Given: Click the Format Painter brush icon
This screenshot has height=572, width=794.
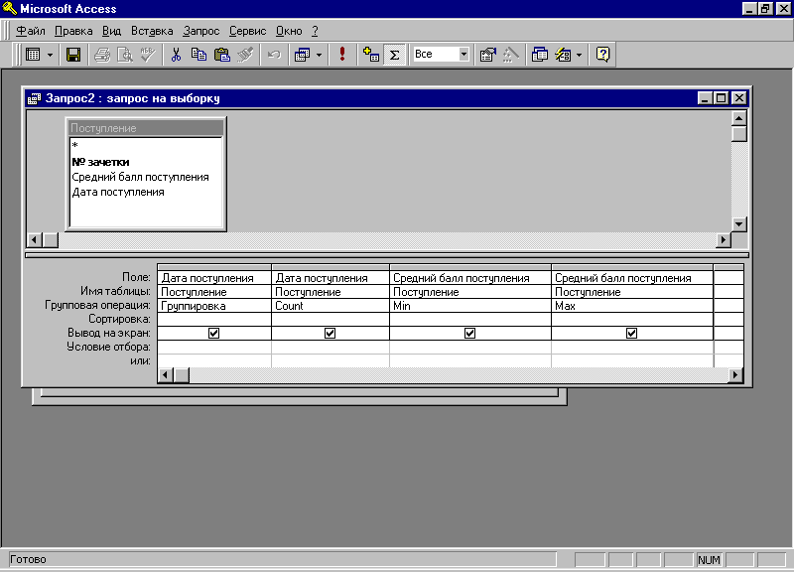Looking at the screenshot, I should 245,55.
